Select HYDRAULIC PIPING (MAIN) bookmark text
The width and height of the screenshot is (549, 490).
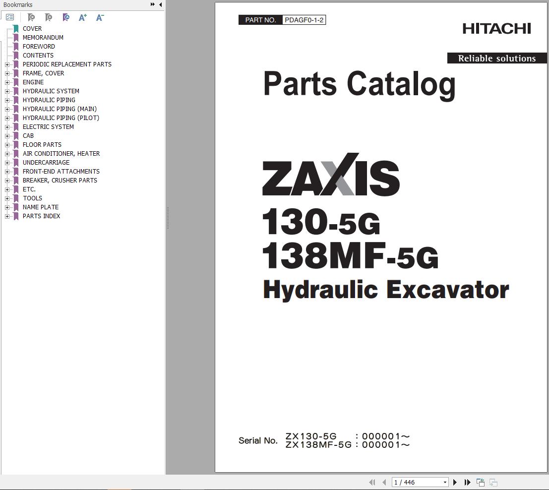60,109
